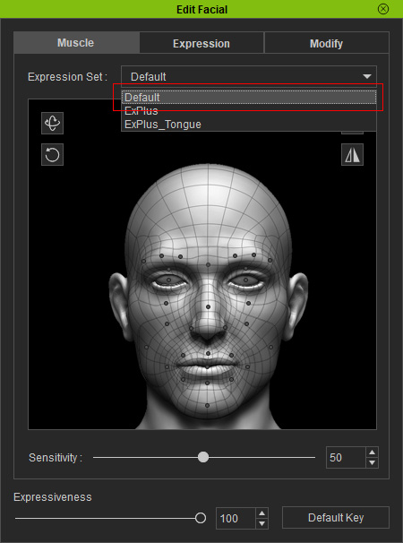The height and width of the screenshot is (543, 403).
Task: Select the chin muscle control point
Action: pos(207,405)
